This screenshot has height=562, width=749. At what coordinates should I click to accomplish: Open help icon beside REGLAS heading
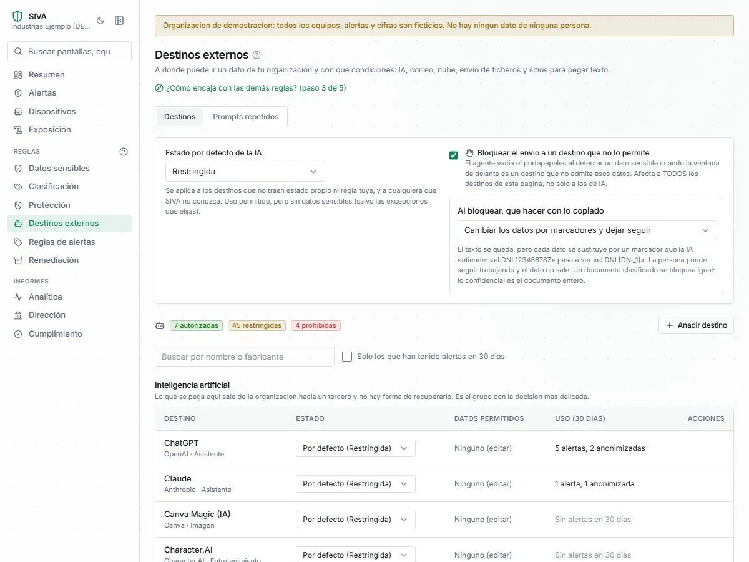coord(124,151)
